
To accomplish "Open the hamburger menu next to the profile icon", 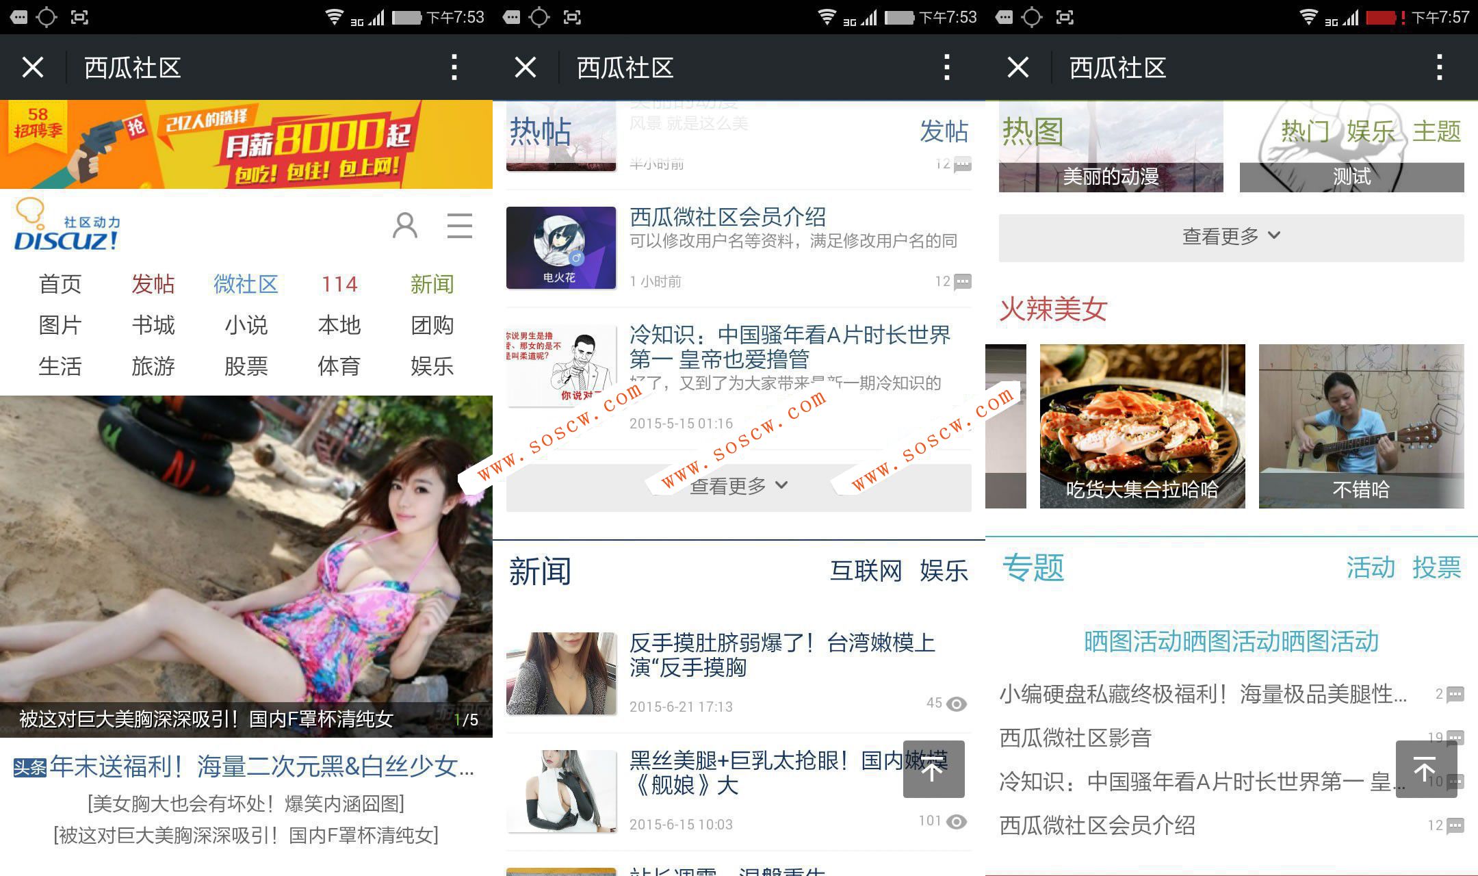I will [x=460, y=225].
